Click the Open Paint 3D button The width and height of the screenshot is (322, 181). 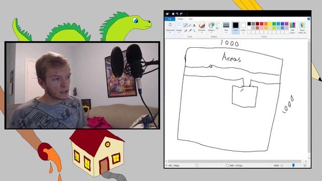pos(302,28)
